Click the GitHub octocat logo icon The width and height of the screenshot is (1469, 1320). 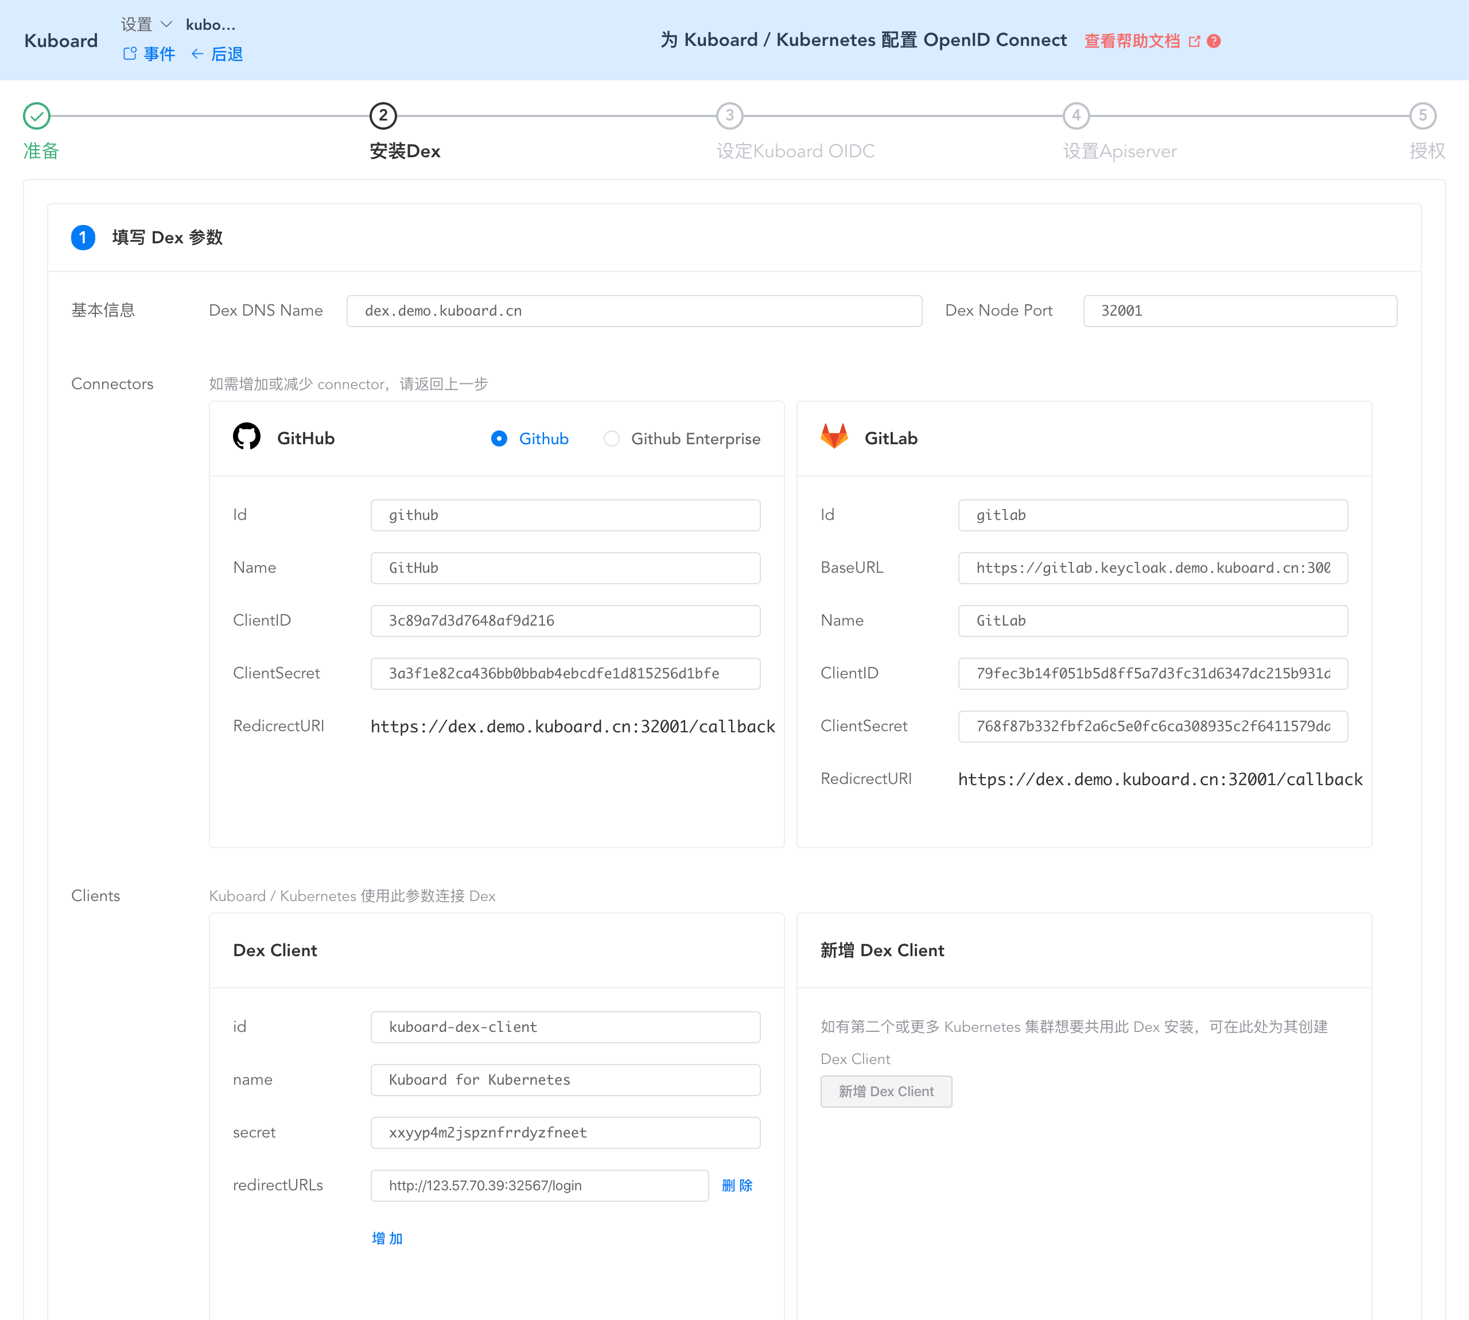(247, 437)
